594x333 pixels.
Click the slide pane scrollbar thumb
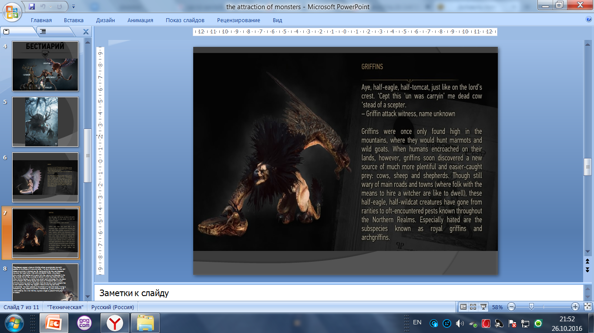coord(87,155)
